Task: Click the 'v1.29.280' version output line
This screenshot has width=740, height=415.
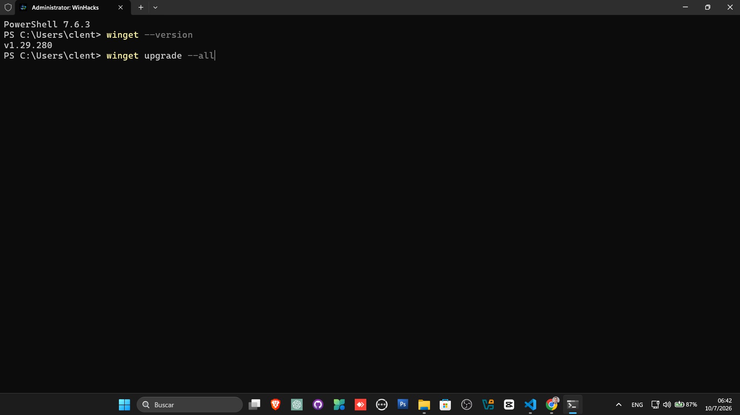Action: click(28, 45)
